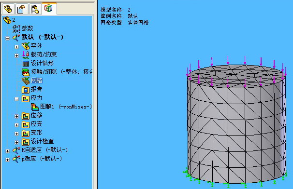Open the ConfigurationManager tab
The image size is (293, 189).
point(35,9)
